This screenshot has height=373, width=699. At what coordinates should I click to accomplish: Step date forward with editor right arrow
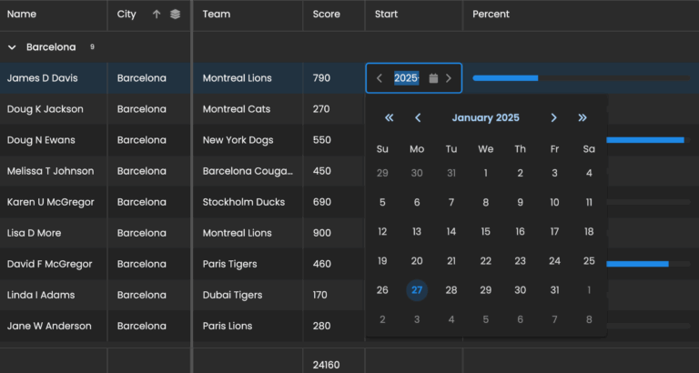[x=449, y=78]
